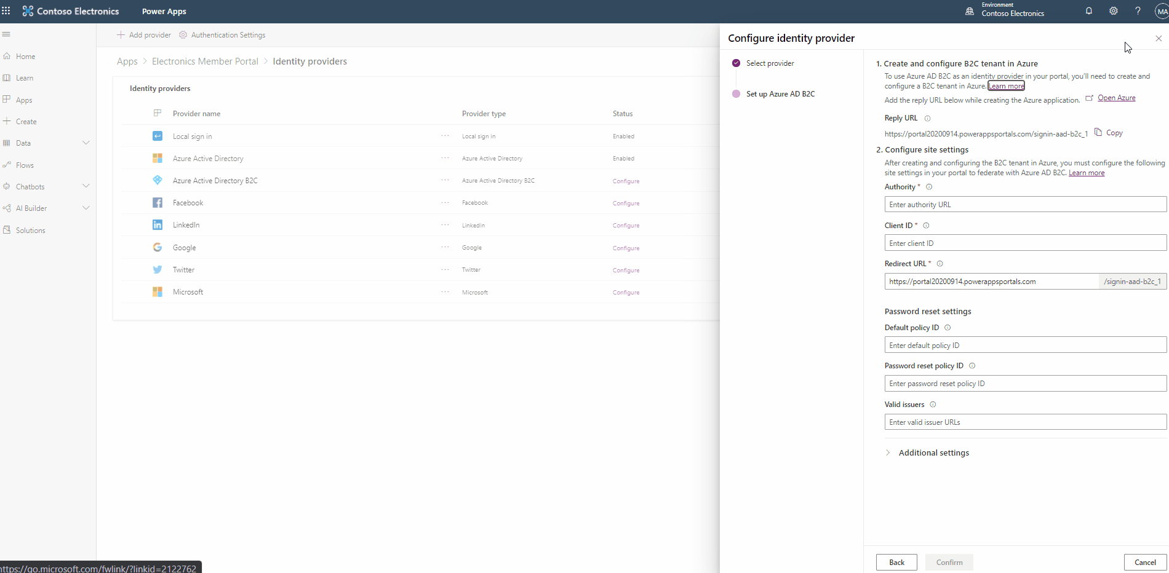Image resolution: width=1169 pixels, height=573 pixels.
Task: Collapse the left navigation hamburger menu
Action: tap(6, 34)
